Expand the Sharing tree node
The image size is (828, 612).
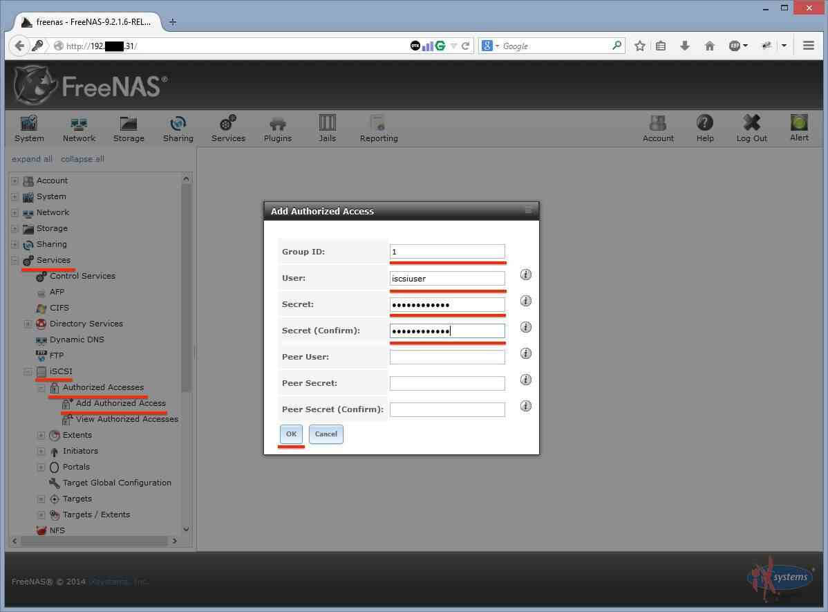(x=15, y=244)
